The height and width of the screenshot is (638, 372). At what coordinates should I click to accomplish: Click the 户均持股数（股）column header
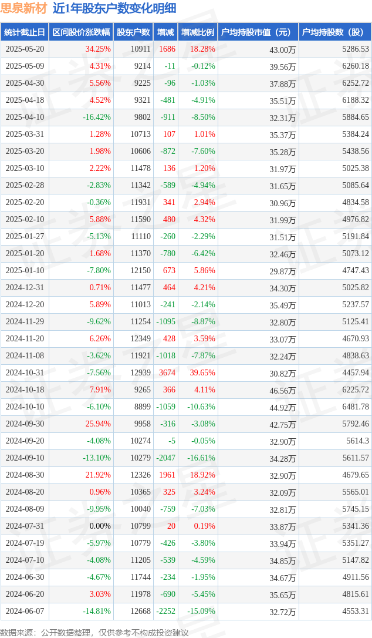pos(335,32)
